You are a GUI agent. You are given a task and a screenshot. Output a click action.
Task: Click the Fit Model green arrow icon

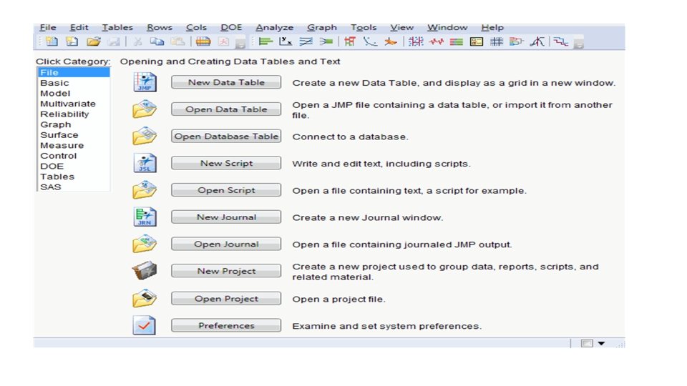click(326, 41)
